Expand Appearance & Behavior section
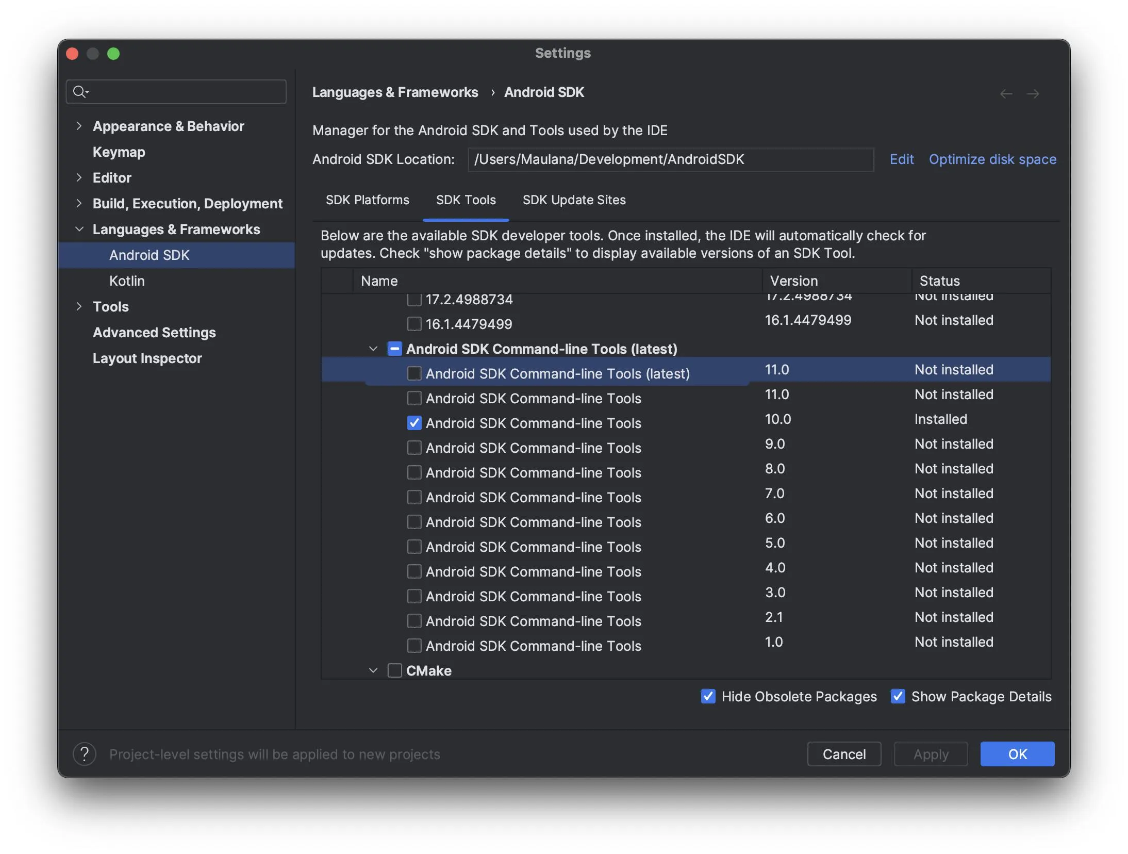The image size is (1128, 854). (79, 126)
